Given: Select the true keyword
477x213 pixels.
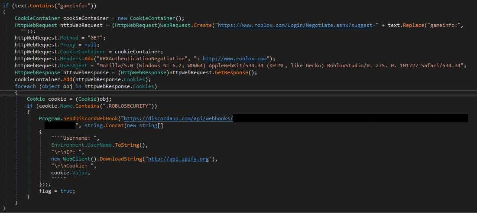Looking at the screenshot, I should 66,191.
